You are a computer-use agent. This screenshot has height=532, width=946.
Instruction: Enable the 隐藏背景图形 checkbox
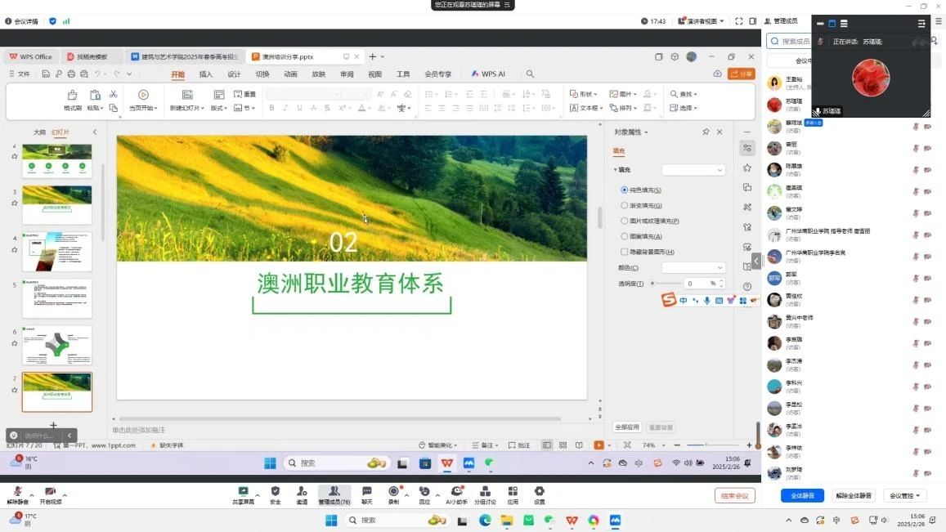click(625, 253)
